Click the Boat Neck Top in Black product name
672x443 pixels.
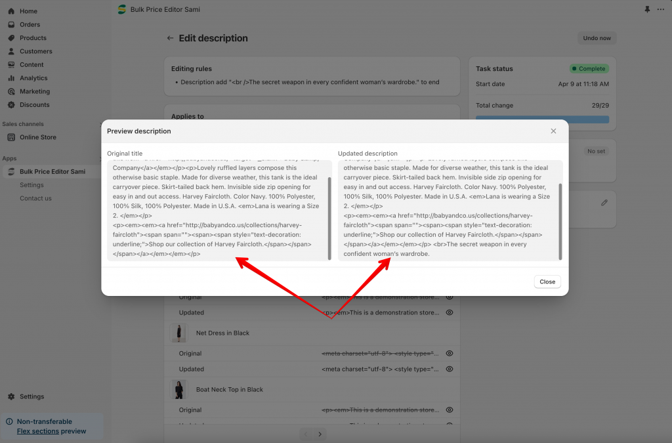(x=229, y=389)
